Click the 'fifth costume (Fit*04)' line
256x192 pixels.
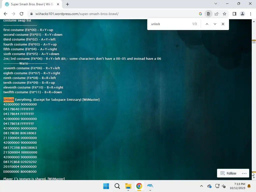click(x=30, y=49)
